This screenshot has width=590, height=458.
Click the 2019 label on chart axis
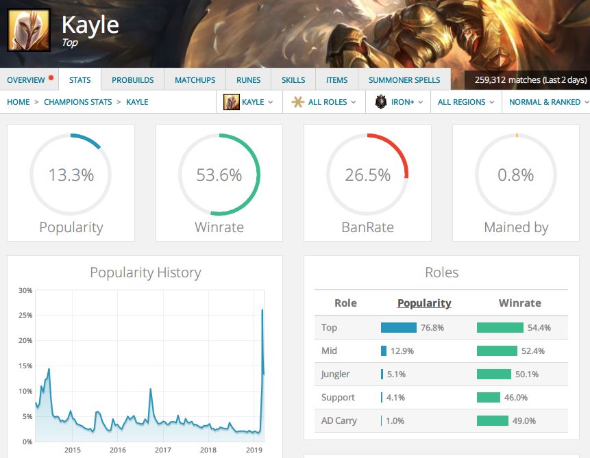tap(254, 450)
